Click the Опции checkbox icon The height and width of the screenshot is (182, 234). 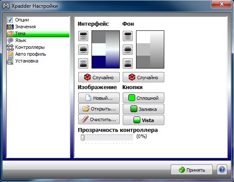pos(10,20)
